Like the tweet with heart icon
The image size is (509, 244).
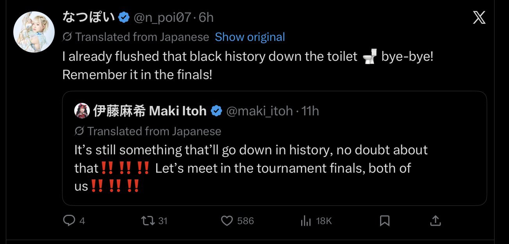click(227, 221)
